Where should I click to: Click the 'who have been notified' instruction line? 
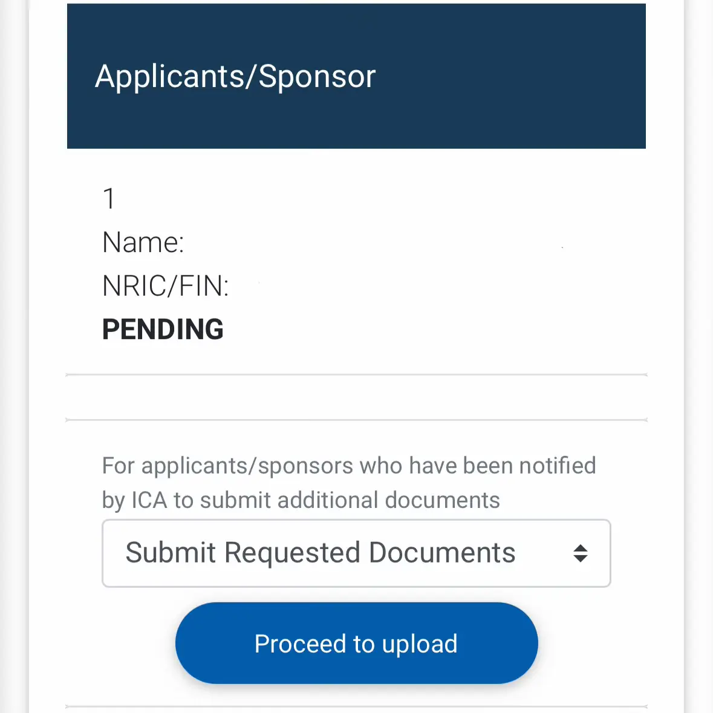(x=349, y=466)
